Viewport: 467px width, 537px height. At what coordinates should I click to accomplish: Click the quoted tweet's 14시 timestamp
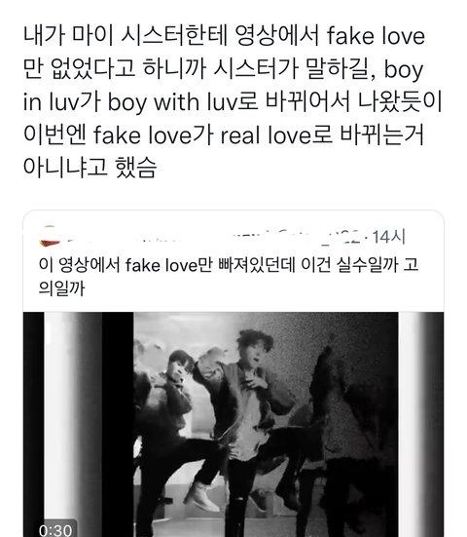[x=389, y=237]
